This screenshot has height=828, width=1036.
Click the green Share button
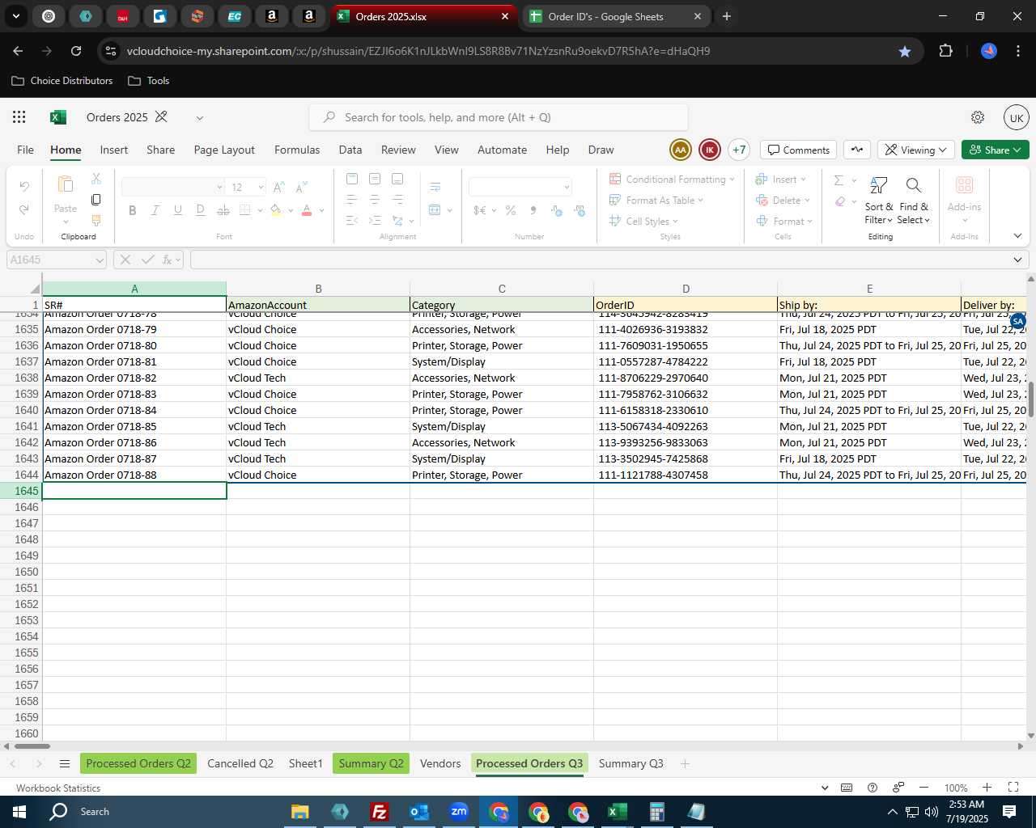pos(996,150)
